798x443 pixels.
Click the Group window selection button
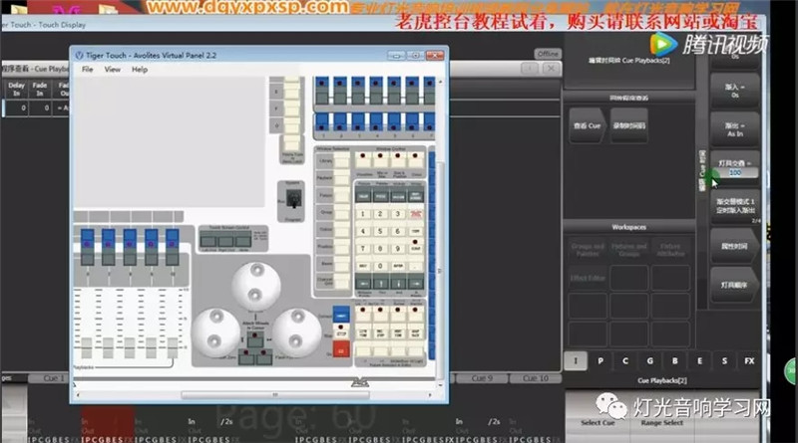[x=341, y=212]
